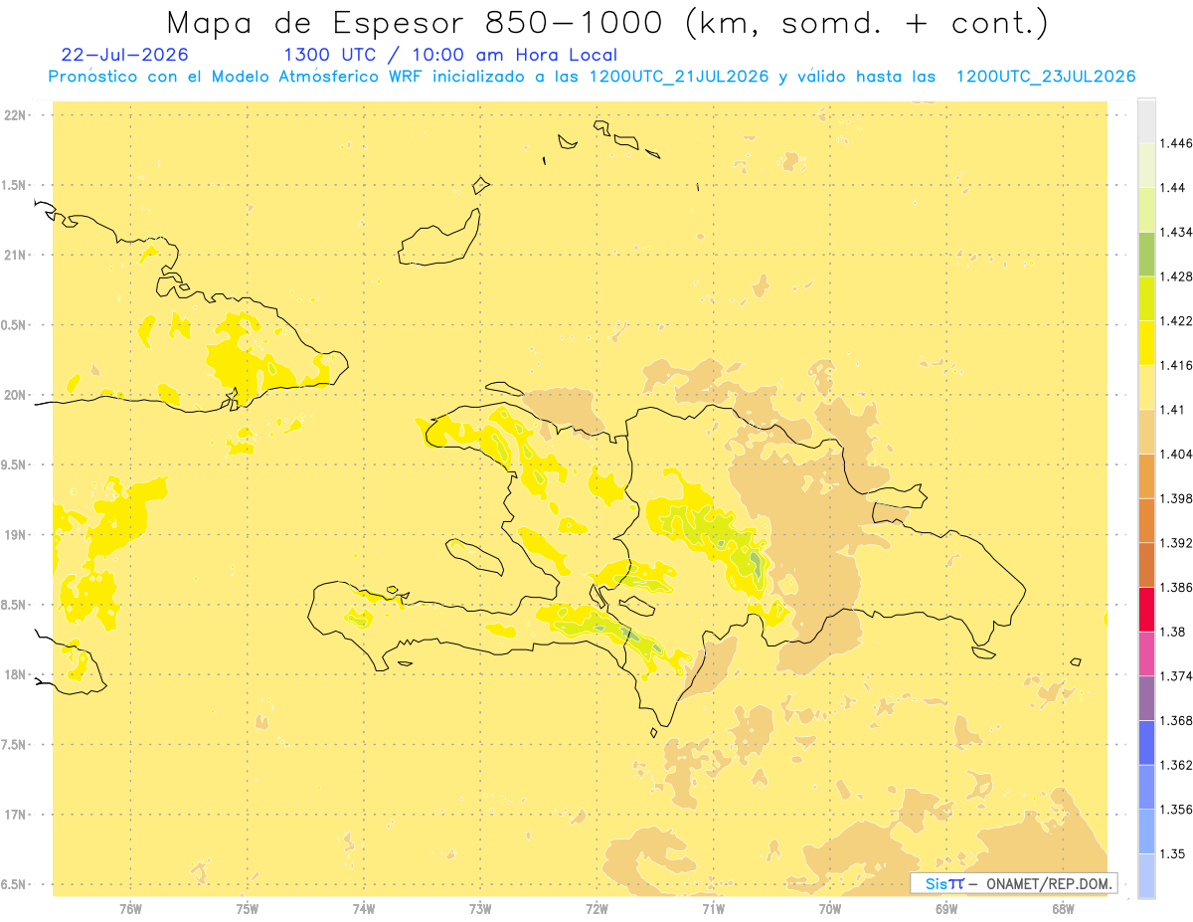Click the legend value '1.434'

click(1177, 232)
